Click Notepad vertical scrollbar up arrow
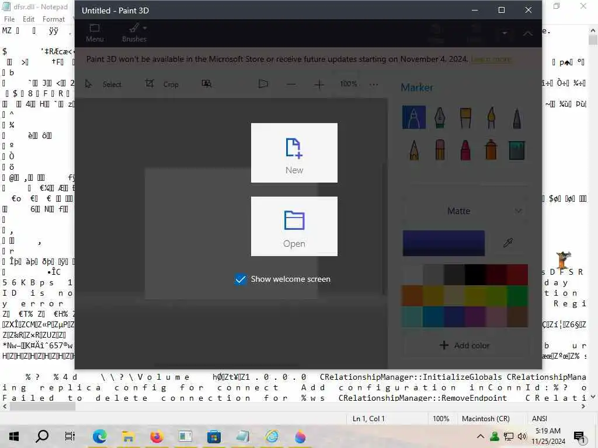598x448 pixels. pyautogui.click(x=593, y=30)
